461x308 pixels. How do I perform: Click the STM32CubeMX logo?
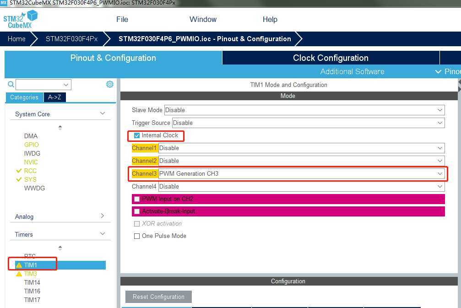point(20,19)
